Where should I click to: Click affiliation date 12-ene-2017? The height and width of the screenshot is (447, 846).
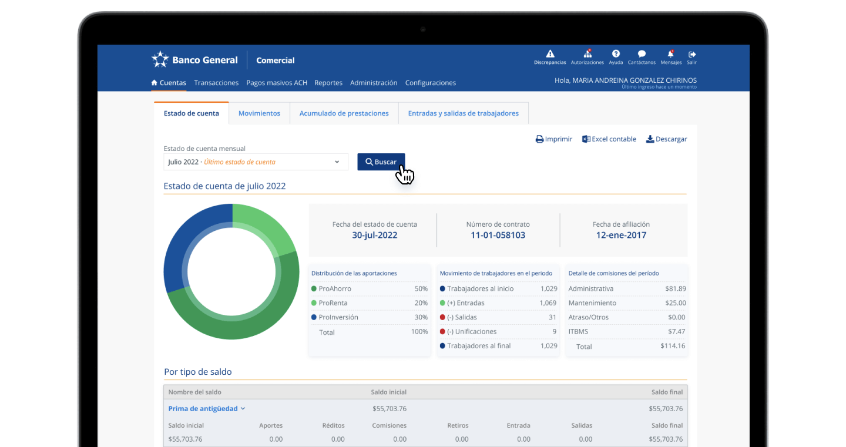[621, 235]
